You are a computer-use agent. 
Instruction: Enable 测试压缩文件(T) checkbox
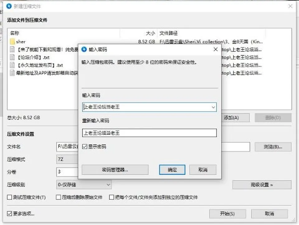9,197
